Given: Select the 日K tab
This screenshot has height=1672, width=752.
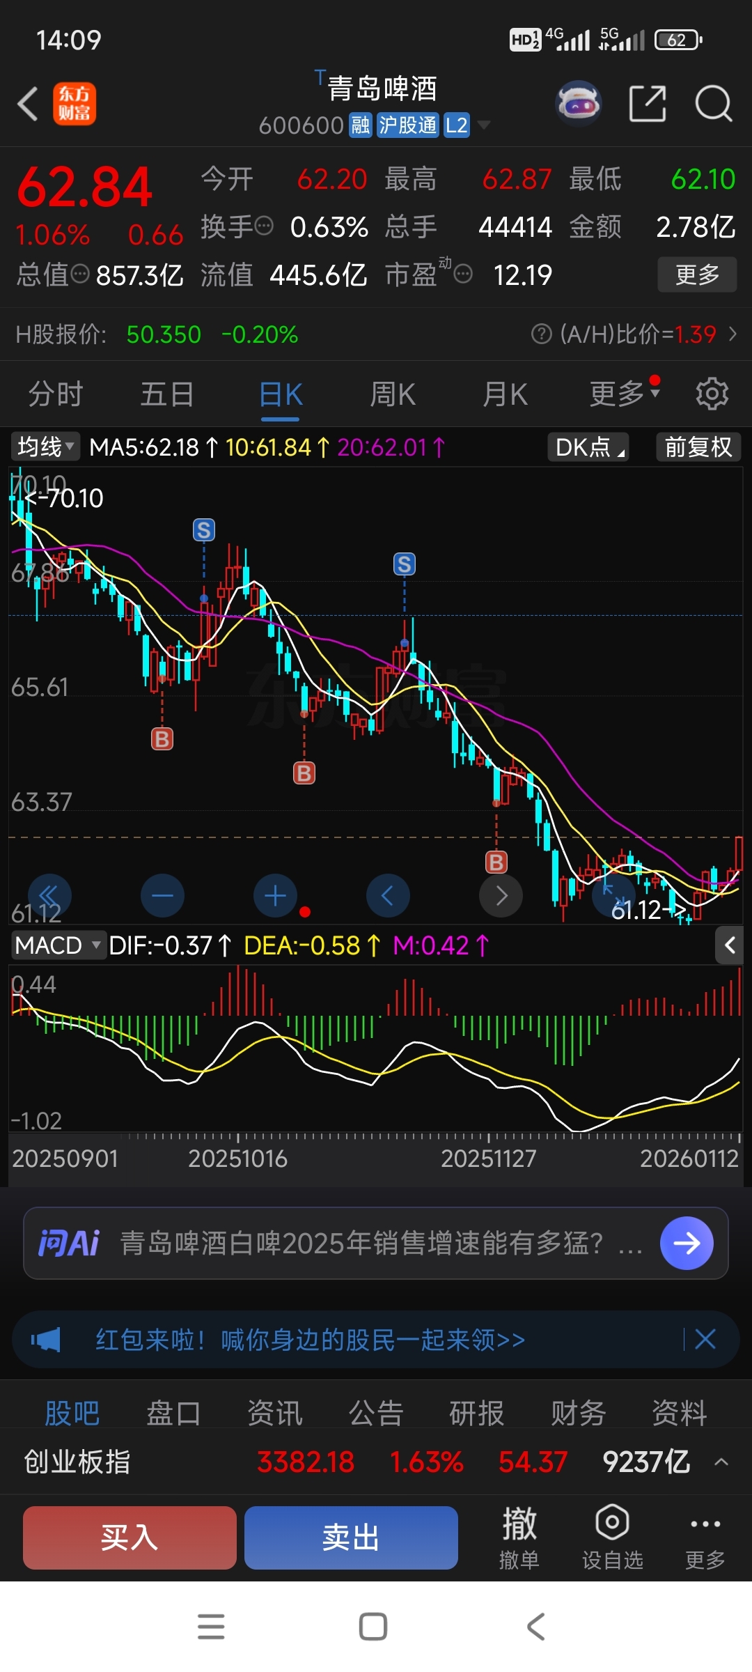Looking at the screenshot, I should click(x=281, y=394).
